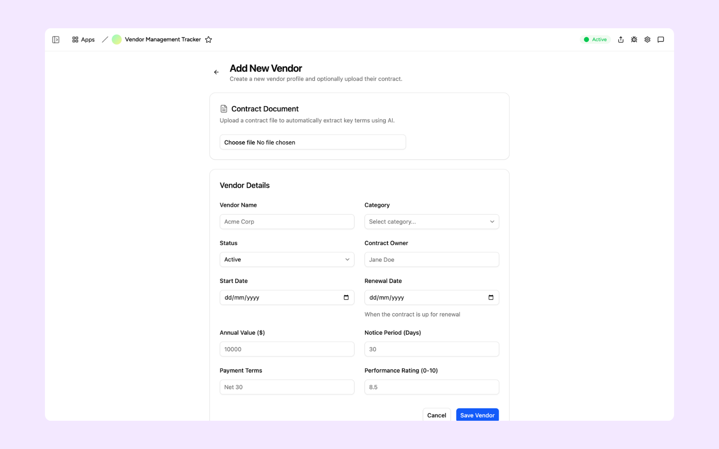
Task: Focus the Performance Rating input
Action: pos(431,387)
